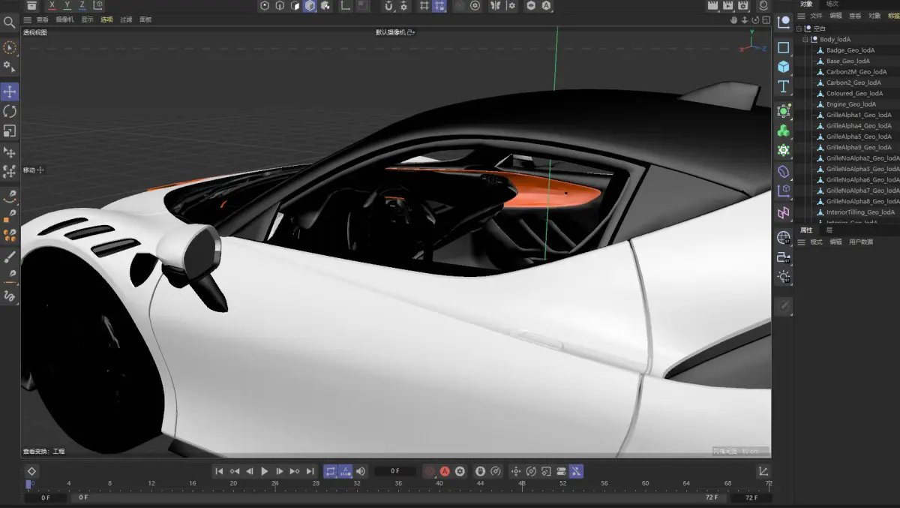
Task: Toggle the X axis lock
Action: 52,5
